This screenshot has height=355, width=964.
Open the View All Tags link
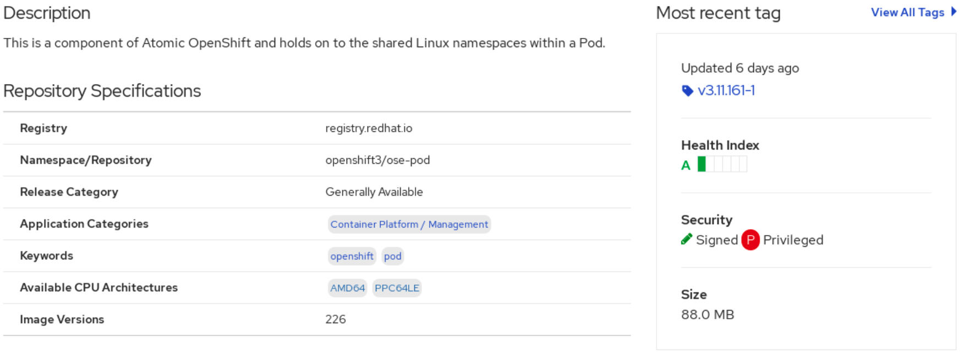pos(907,13)
